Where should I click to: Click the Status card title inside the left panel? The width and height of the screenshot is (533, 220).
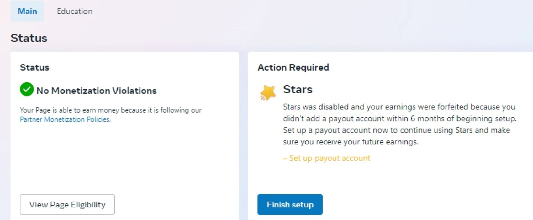tap(34, 67)
